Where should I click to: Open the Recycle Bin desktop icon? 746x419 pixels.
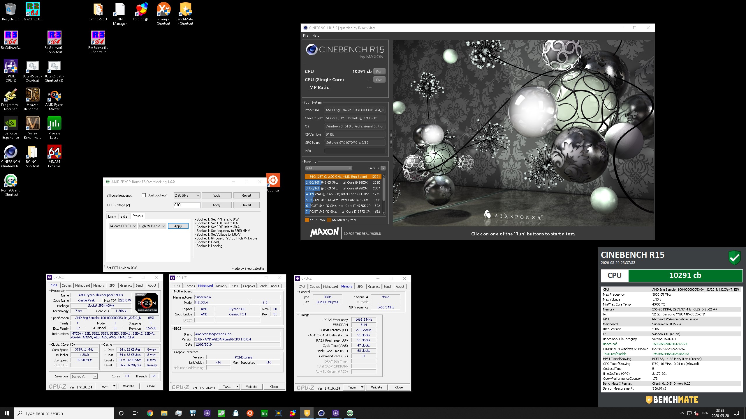pos(10,12)
